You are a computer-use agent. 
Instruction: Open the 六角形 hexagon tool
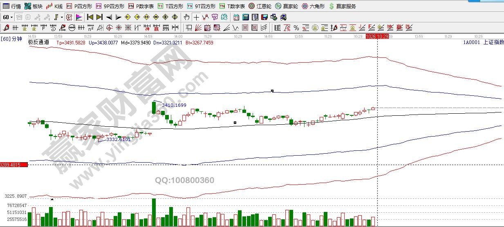(x=313, y=6)
